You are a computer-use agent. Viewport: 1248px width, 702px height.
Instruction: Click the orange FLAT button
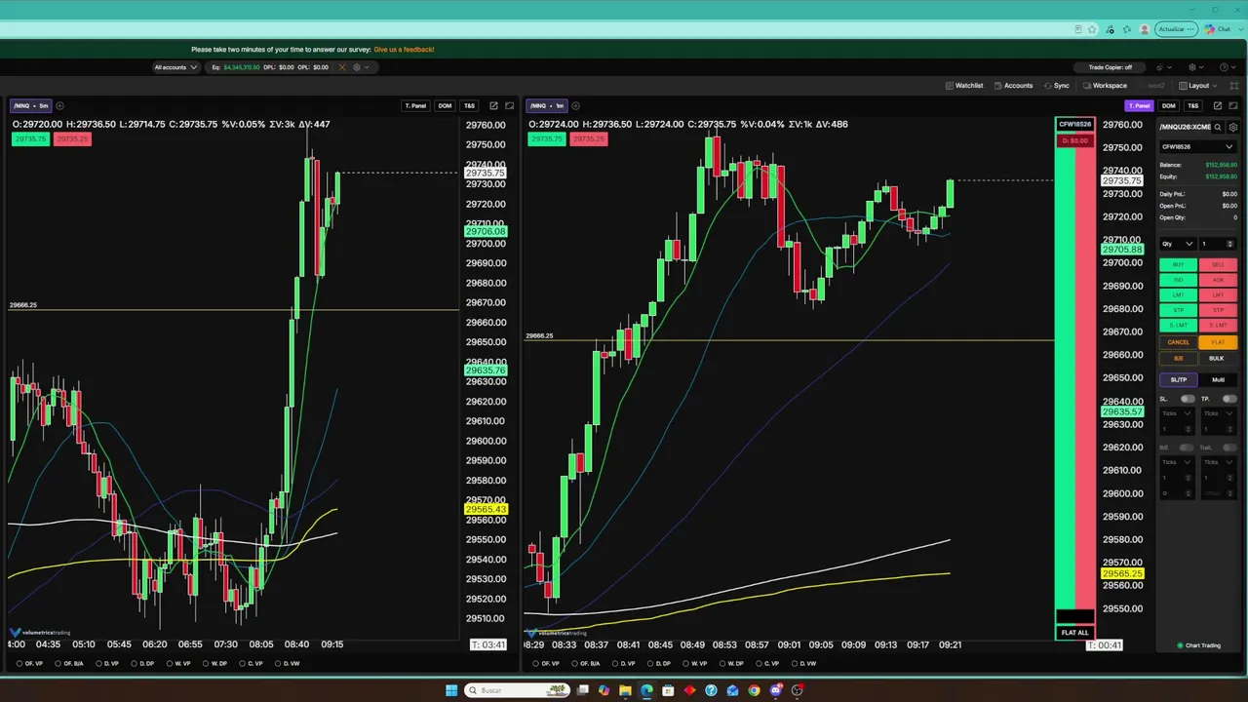pyautogui.click(x=1218, y=342)
